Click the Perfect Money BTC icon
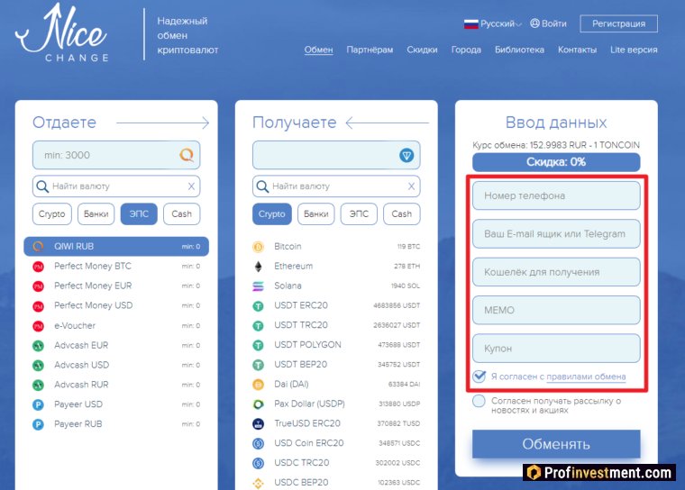Screen dimensions: 685x490 39,267
